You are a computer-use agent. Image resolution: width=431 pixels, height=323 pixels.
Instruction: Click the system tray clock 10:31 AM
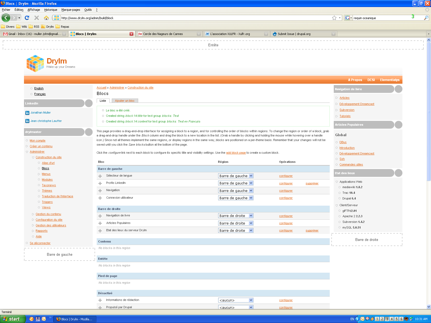421,319
